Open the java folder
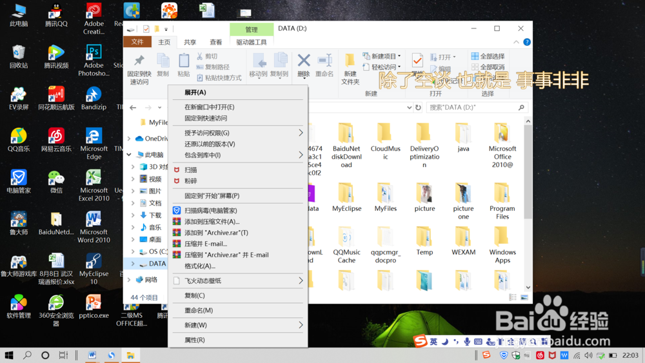This screenshot has height=363, width=645. [463, 137]
